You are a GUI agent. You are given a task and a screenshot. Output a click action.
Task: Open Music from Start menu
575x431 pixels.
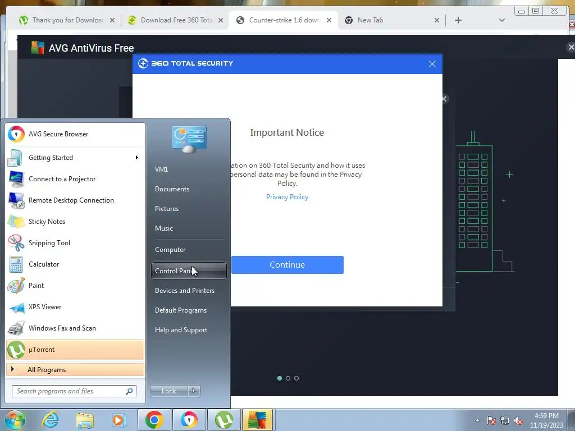click(x=189, y=228)
